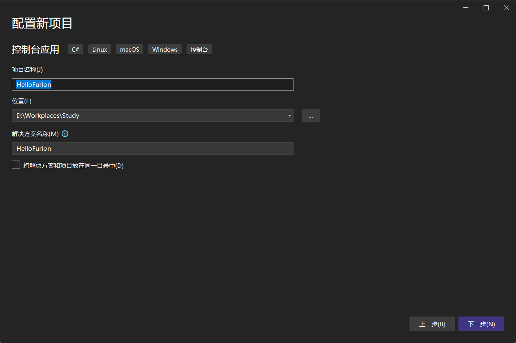Proceed with the 下一步(N) button
The image size is (516, 343).
coord(481,324)
